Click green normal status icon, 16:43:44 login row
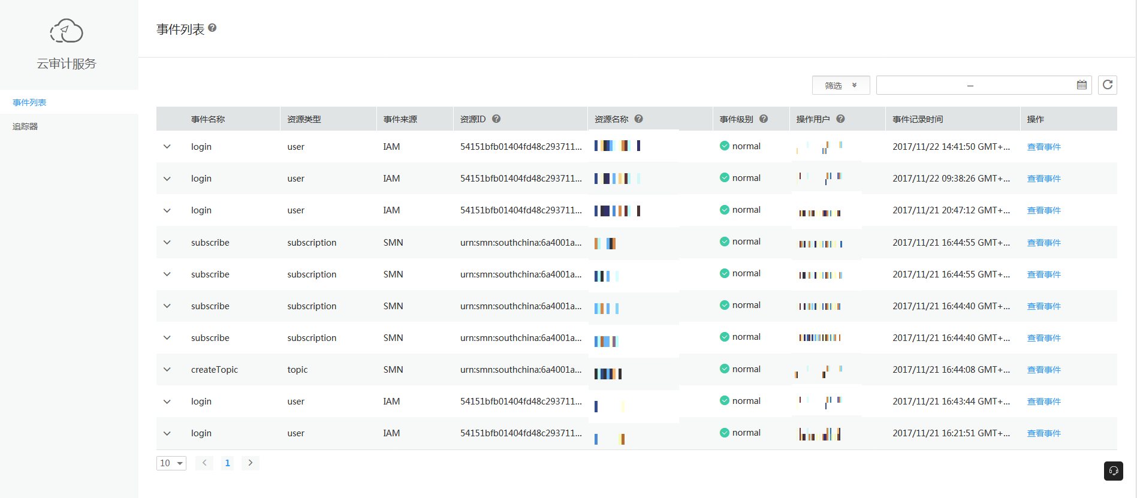 tap(725, 400)
